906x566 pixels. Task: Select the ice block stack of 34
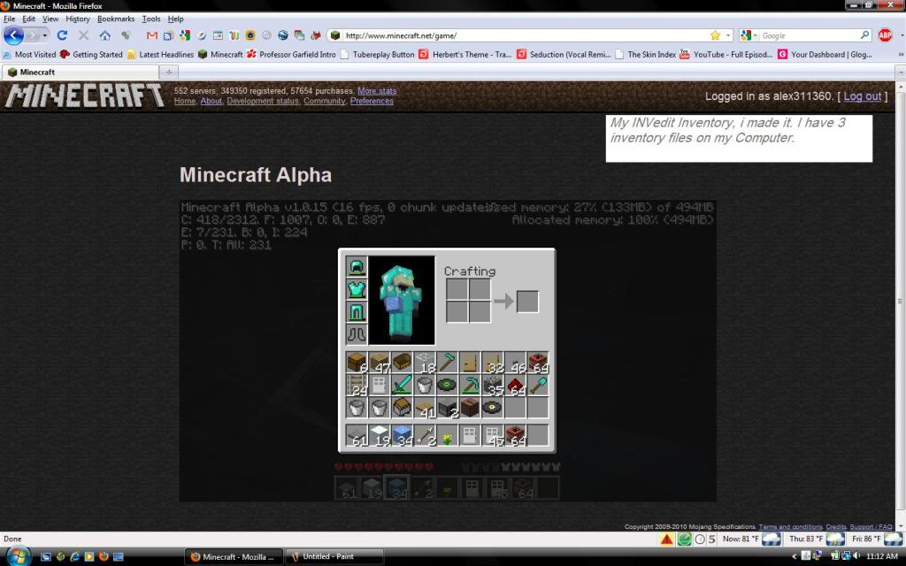[402, 435]
